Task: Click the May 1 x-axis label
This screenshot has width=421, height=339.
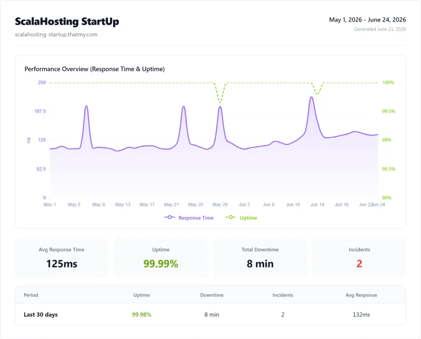Action: (49, 204)
